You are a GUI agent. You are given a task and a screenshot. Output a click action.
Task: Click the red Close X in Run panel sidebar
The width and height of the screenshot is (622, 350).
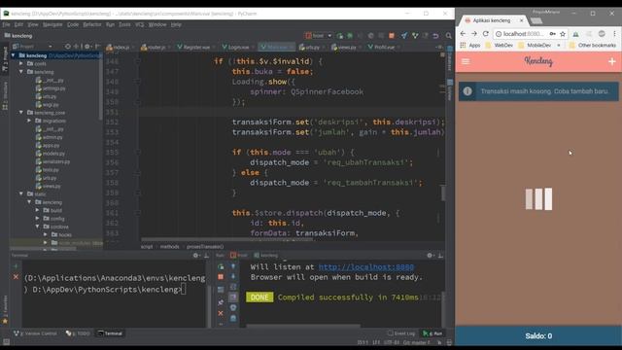221,313
